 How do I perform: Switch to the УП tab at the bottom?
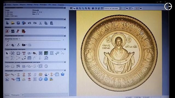click(23, 95)
